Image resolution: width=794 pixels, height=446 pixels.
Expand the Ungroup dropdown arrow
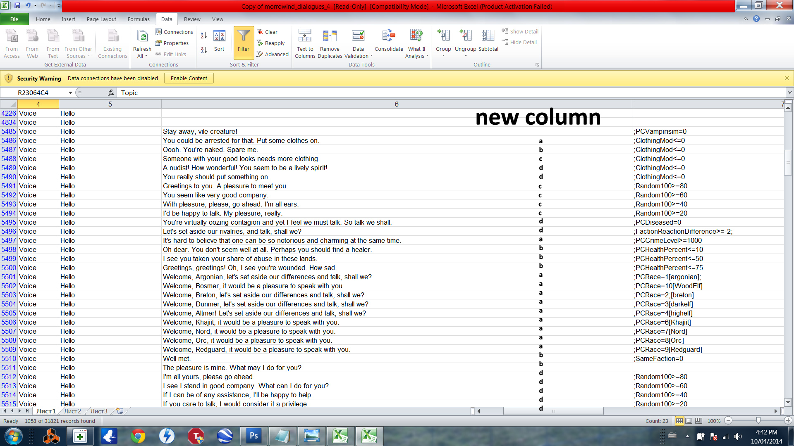tap(466, 55)
